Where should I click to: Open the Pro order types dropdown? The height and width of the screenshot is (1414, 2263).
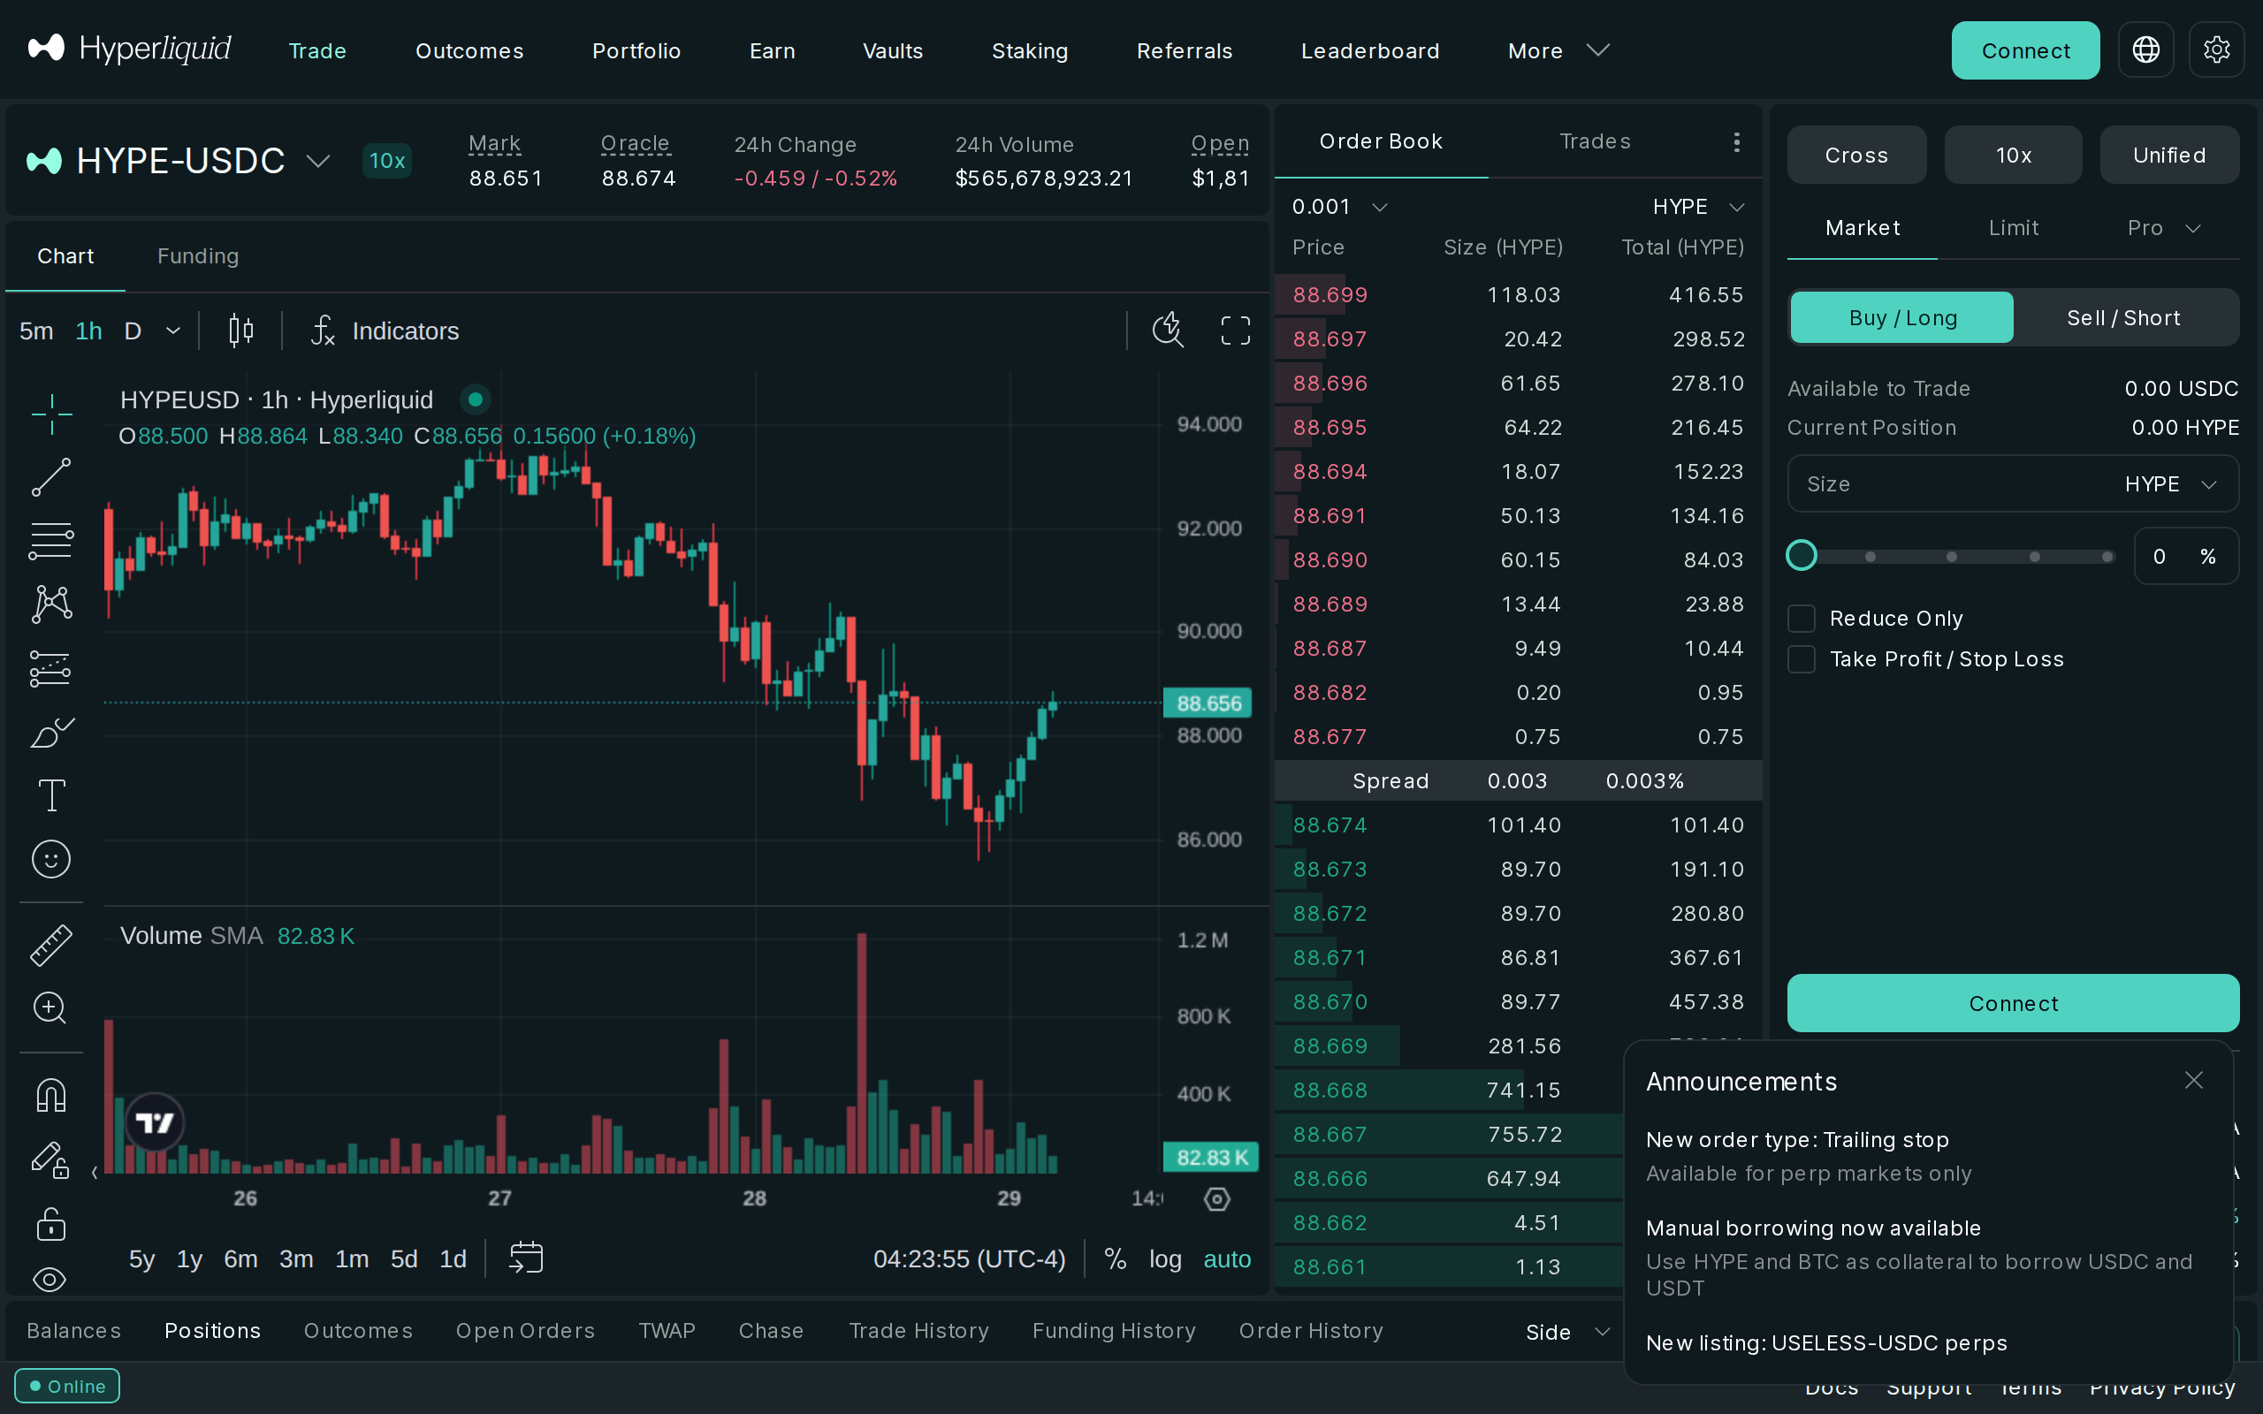point(2164,228)
